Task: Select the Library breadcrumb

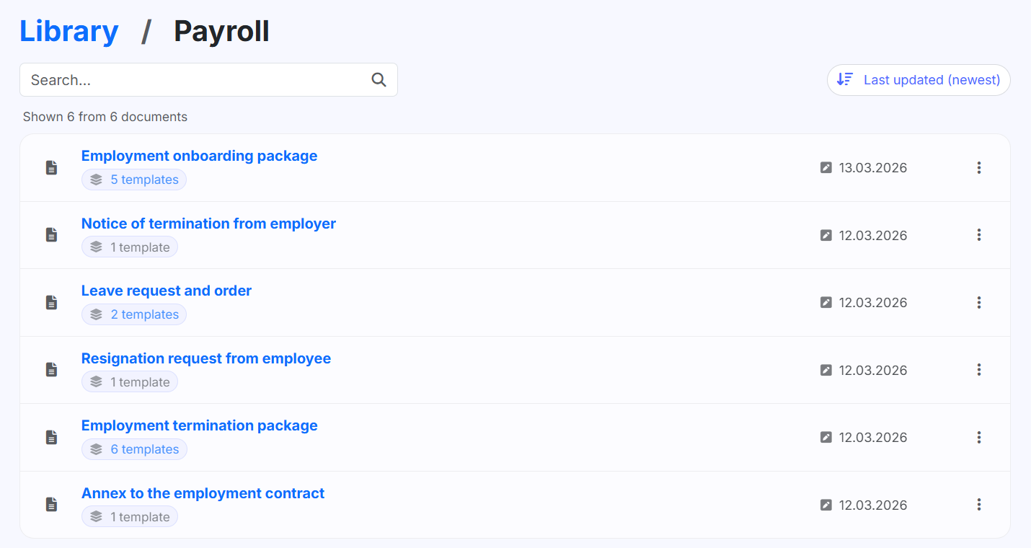Action: point(68,30)
